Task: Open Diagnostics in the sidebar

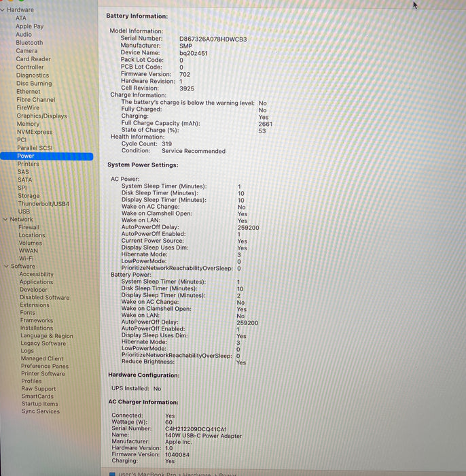Action: (33, 75)
